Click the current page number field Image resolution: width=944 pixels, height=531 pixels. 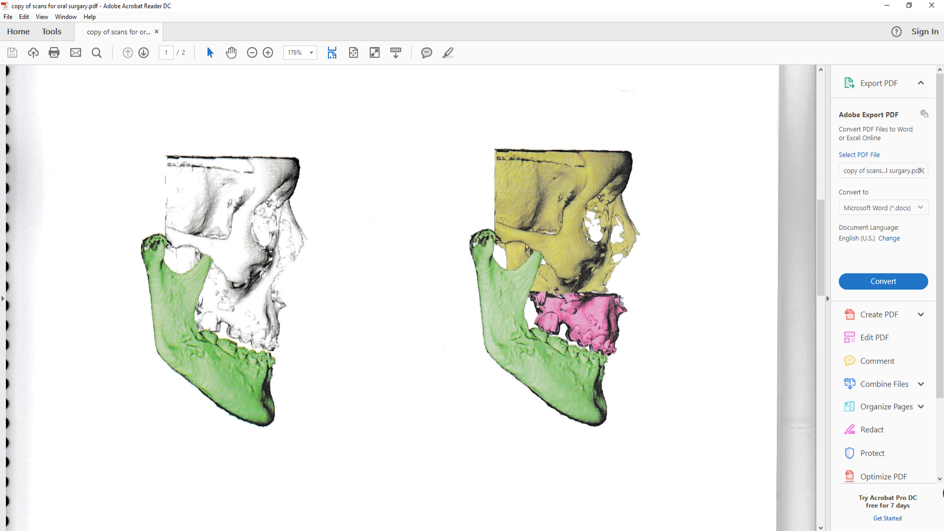click(x=166, y=53)
